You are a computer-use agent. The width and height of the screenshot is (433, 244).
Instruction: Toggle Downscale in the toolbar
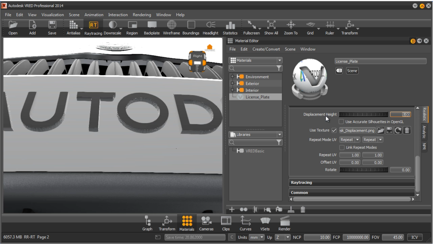click(x=113, y=25)
